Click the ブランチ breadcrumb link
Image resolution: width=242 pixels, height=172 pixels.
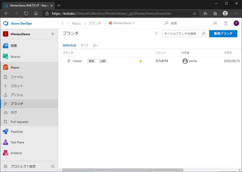coord(95,23)
